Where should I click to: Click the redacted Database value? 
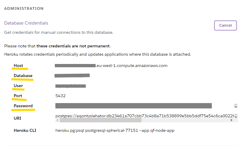(72, 76)
